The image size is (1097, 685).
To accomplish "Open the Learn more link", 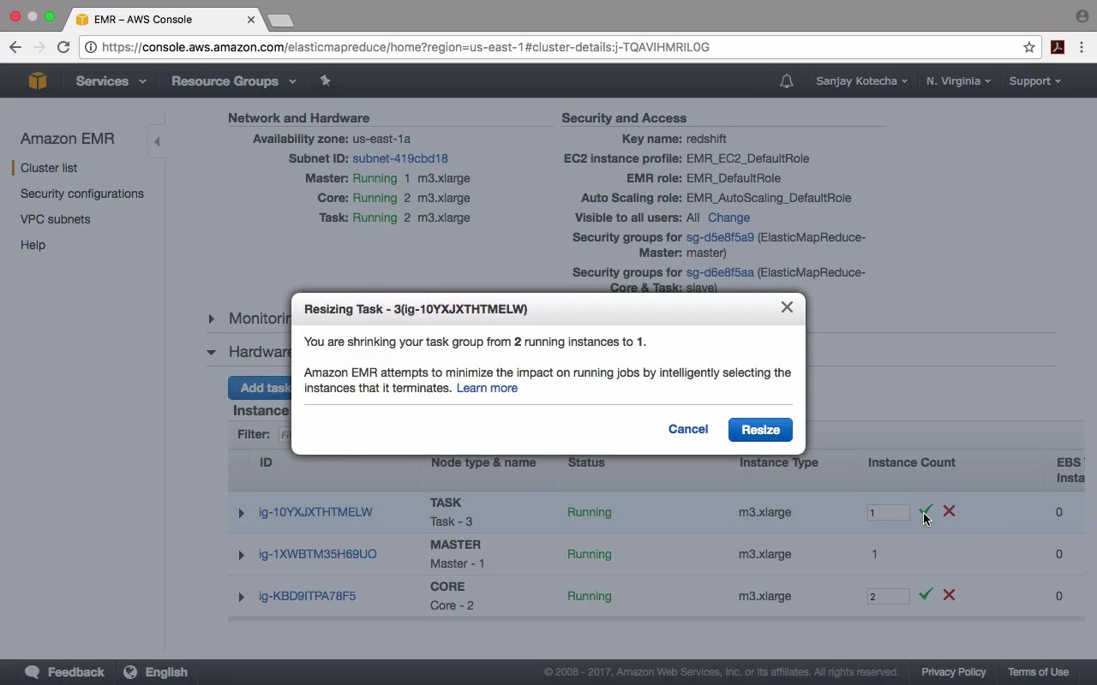I will pos(487,388).
